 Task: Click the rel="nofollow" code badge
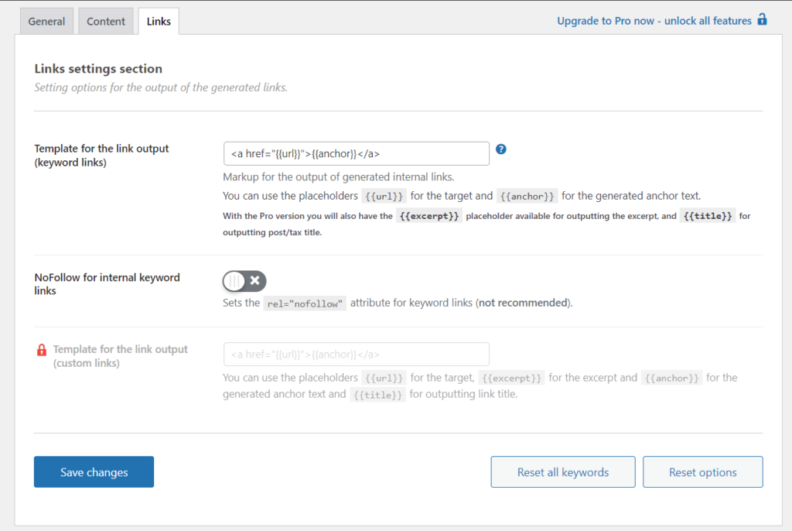(305, 303)
